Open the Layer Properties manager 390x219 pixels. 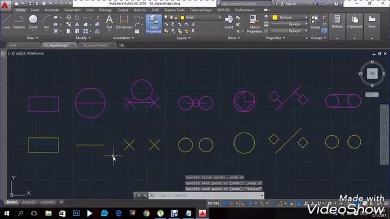pyautogui.click(x=154, y=24)
